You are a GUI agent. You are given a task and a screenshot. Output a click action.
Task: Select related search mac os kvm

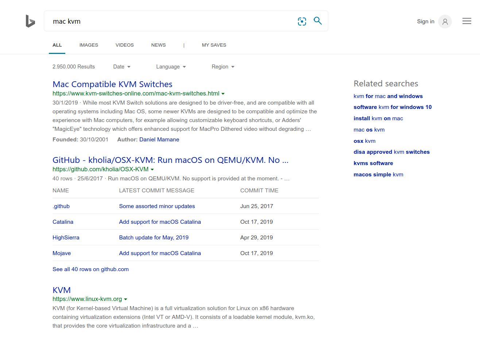(369, 130)
